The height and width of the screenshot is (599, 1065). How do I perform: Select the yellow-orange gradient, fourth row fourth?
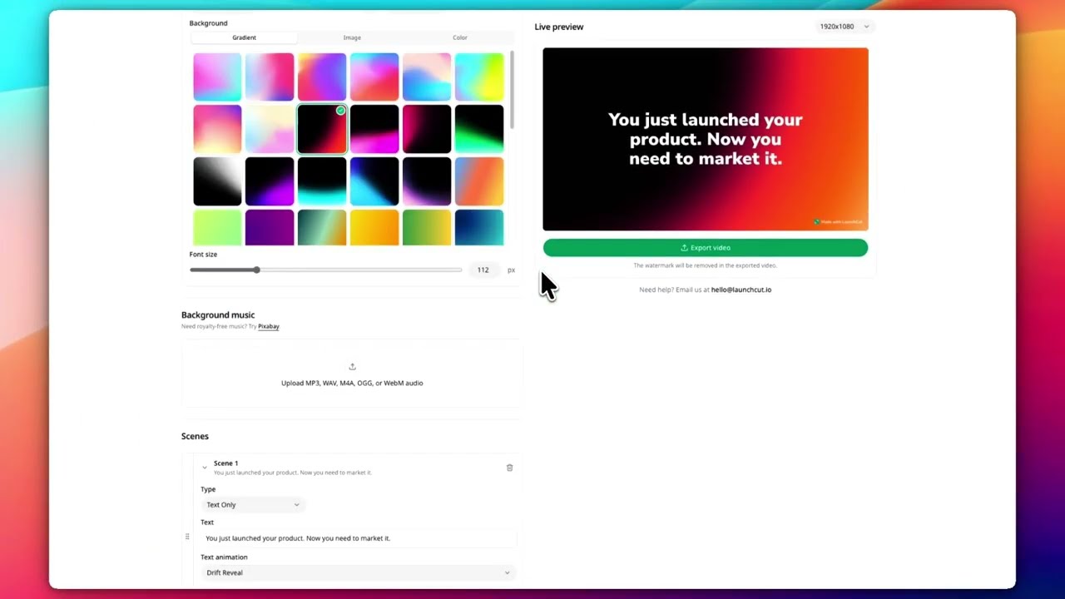click(x=374, y=228)
